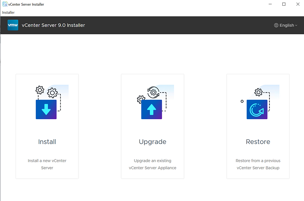Click the refresh-gear symbol above Upgrade tile
The image size is (304, 201).
(153, 91)
